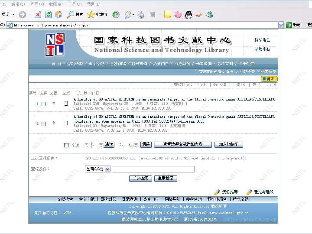Open the 帮助中心 help center link
Viewport: 312px width, 234px height.
262,49
